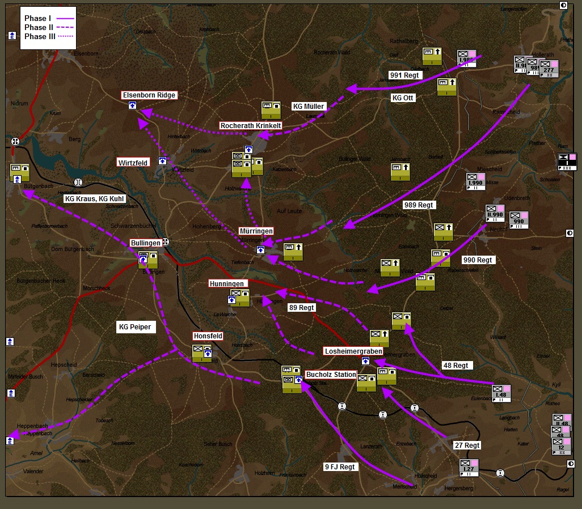This screenshot has width=582, height=509.
Task: Select the 989 Regt label
Action: tap(419, 205)
